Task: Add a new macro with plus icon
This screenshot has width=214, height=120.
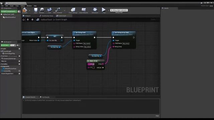Action: point(19,61)
